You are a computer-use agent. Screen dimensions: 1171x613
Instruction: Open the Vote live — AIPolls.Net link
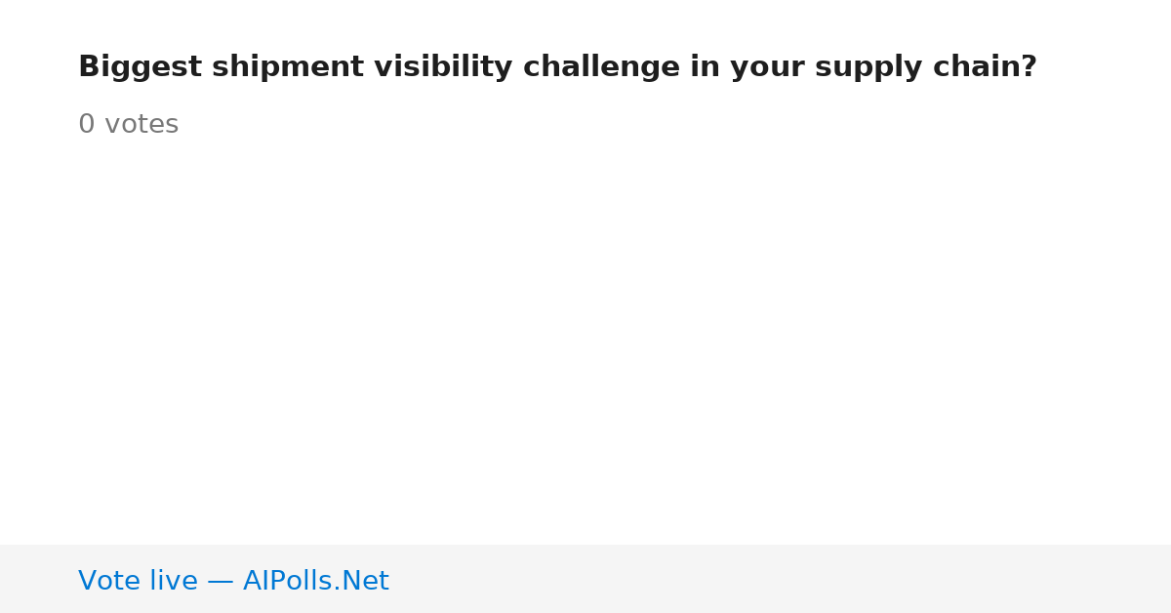(233, 581)
